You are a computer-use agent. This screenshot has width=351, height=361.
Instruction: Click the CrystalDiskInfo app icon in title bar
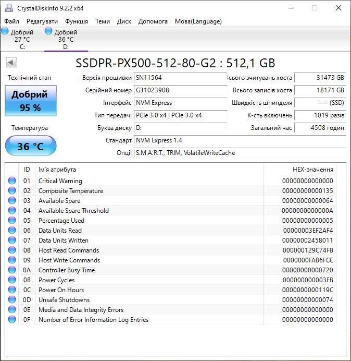coord(9,8)
